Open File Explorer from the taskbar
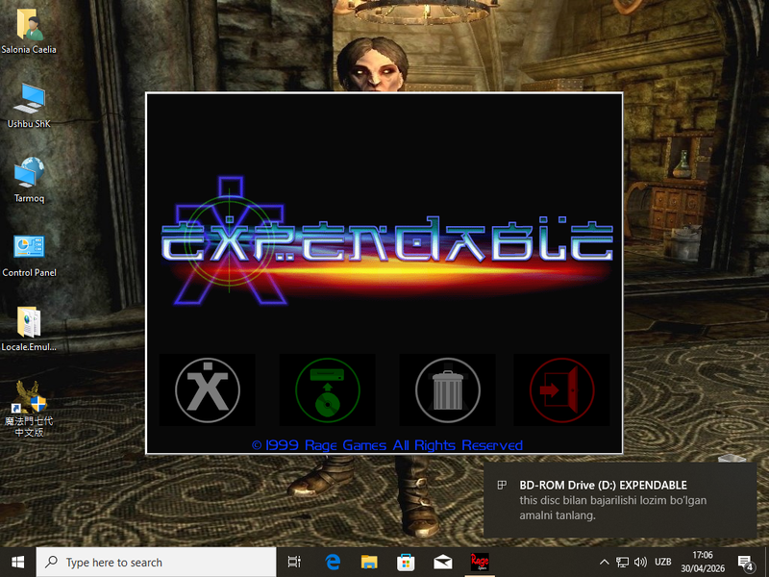The width and height of the screenshot is (769, 577). tap(369, 563)
